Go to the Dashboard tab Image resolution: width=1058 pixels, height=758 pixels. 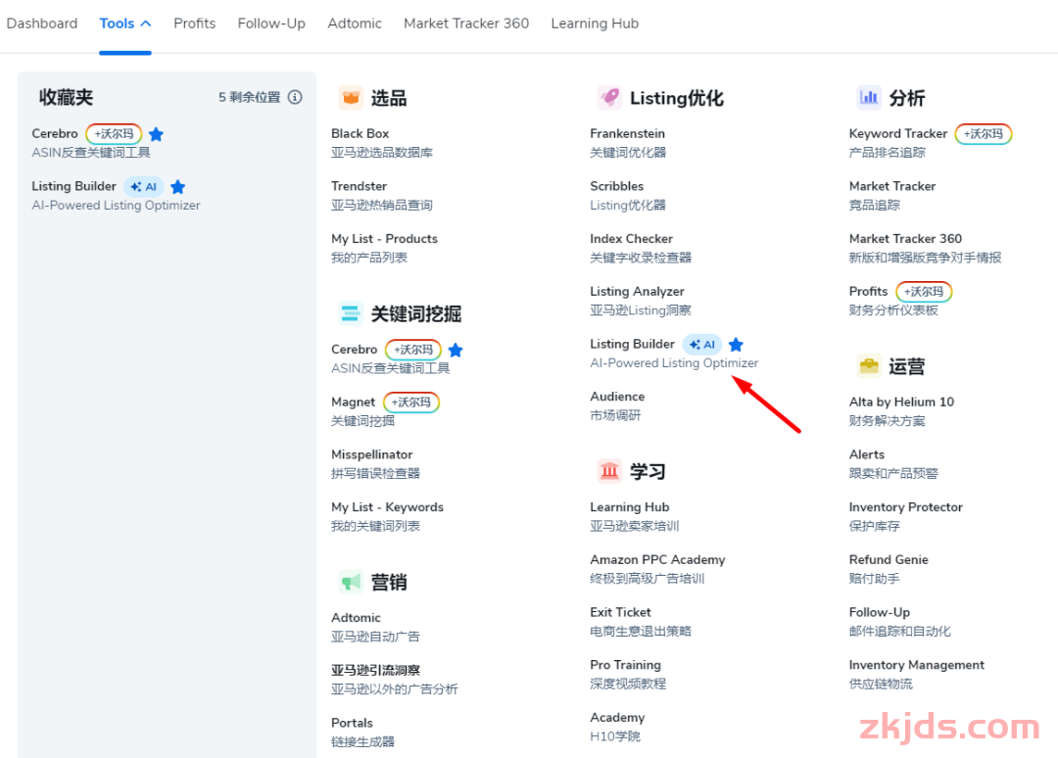(x=42, y=24)
